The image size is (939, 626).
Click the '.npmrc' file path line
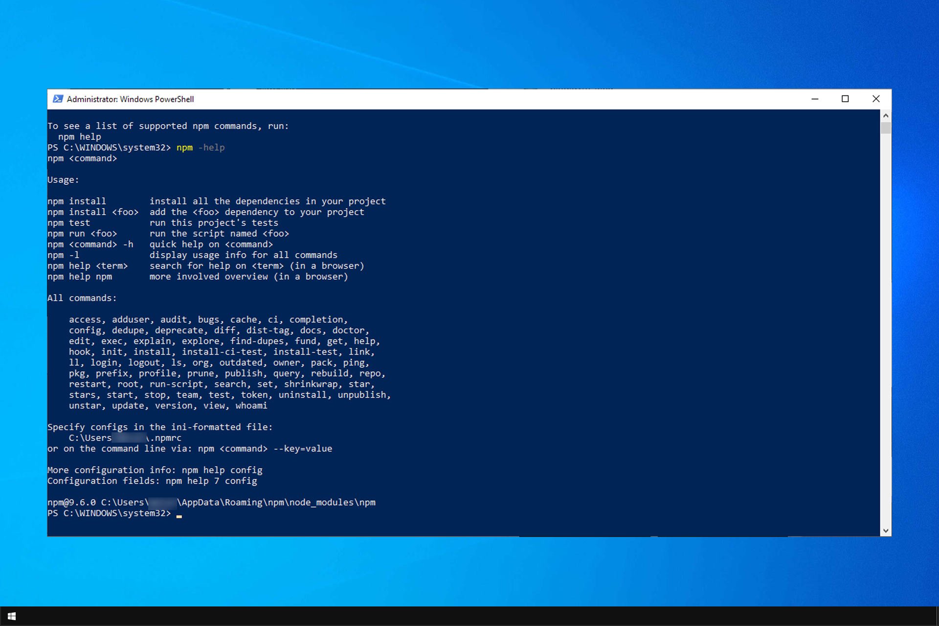pos(125,438)
